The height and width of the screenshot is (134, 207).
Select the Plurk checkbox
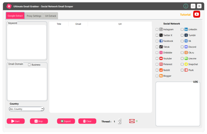coord(182,70)
